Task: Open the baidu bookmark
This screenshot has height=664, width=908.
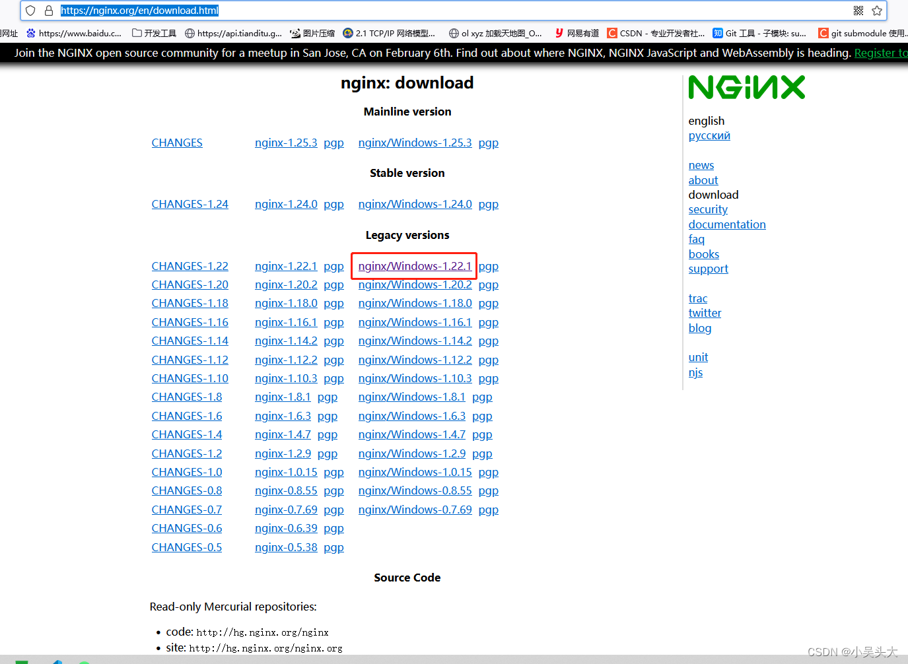Action: [x=74, y=33]
